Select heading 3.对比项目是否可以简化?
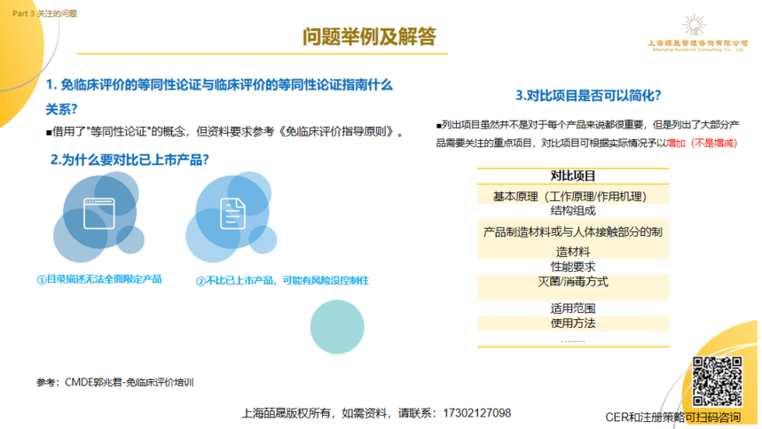 click(588, 95)
